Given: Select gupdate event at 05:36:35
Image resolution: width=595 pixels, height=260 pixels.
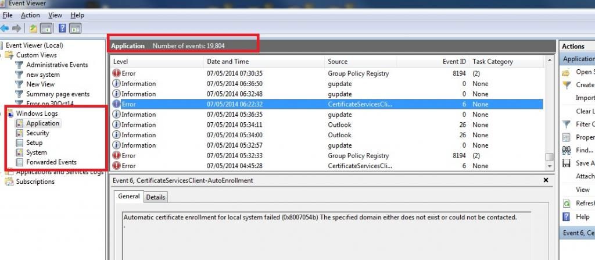Looking at the screenshot, I should click(328, 115).
